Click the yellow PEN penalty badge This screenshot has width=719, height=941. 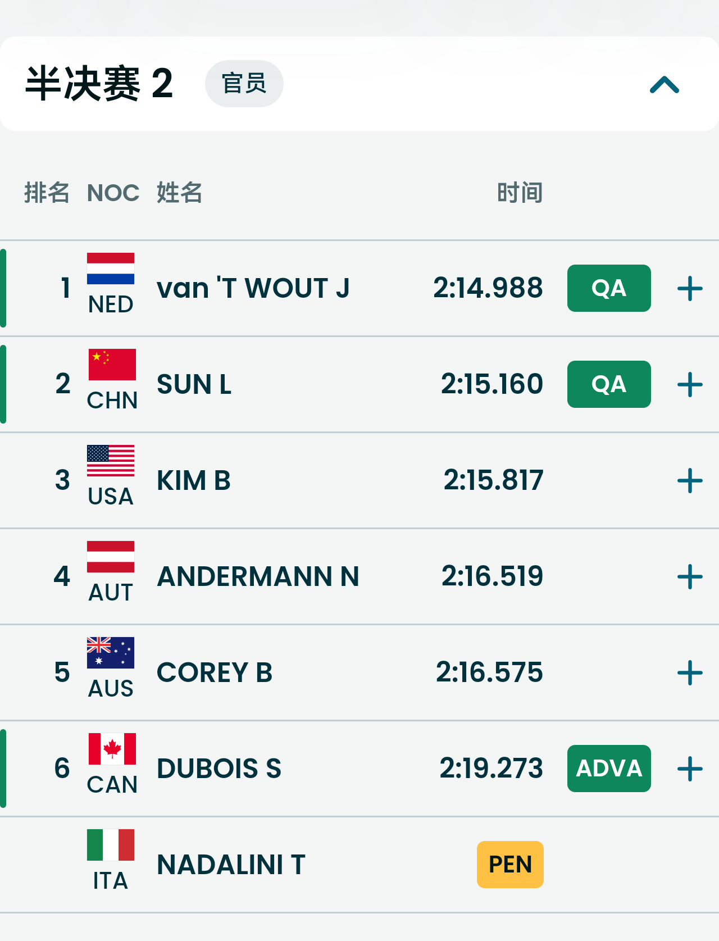(510, 865)
